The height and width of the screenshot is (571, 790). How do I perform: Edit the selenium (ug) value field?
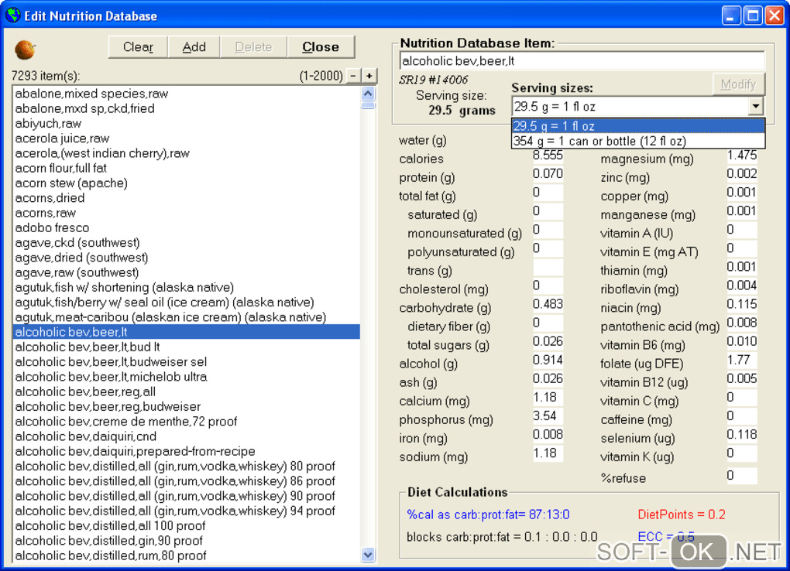[742, 435]
